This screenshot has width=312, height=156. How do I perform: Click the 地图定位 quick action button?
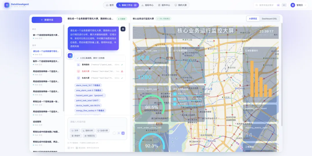point(90,136)
